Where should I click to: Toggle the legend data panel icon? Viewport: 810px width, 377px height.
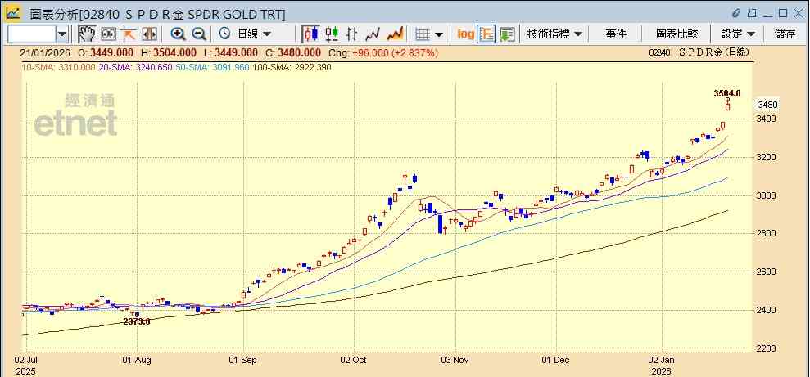[486, 34]
